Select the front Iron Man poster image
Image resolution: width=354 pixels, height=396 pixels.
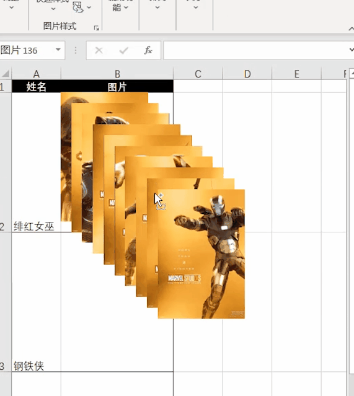[x=201, y=253]
